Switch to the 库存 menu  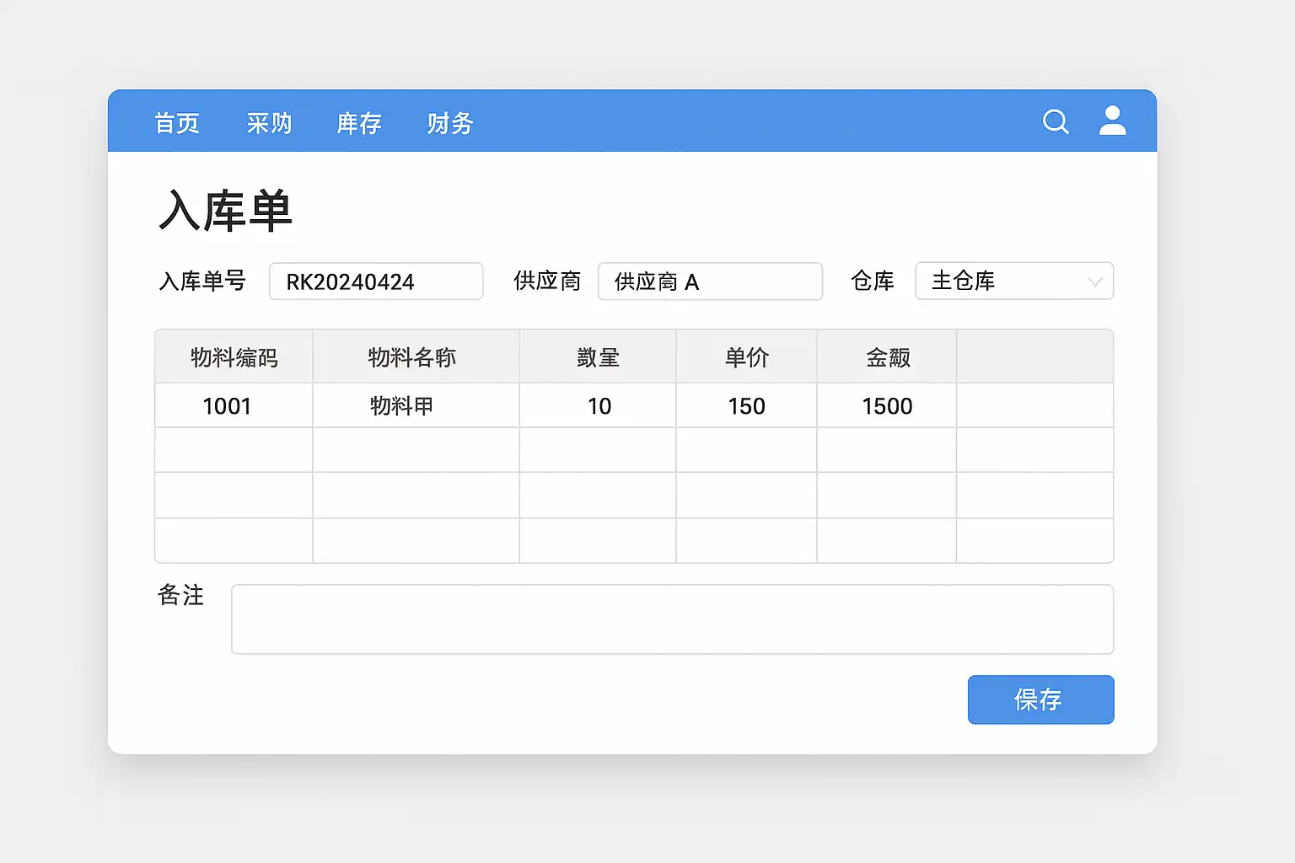coord(359,124)
